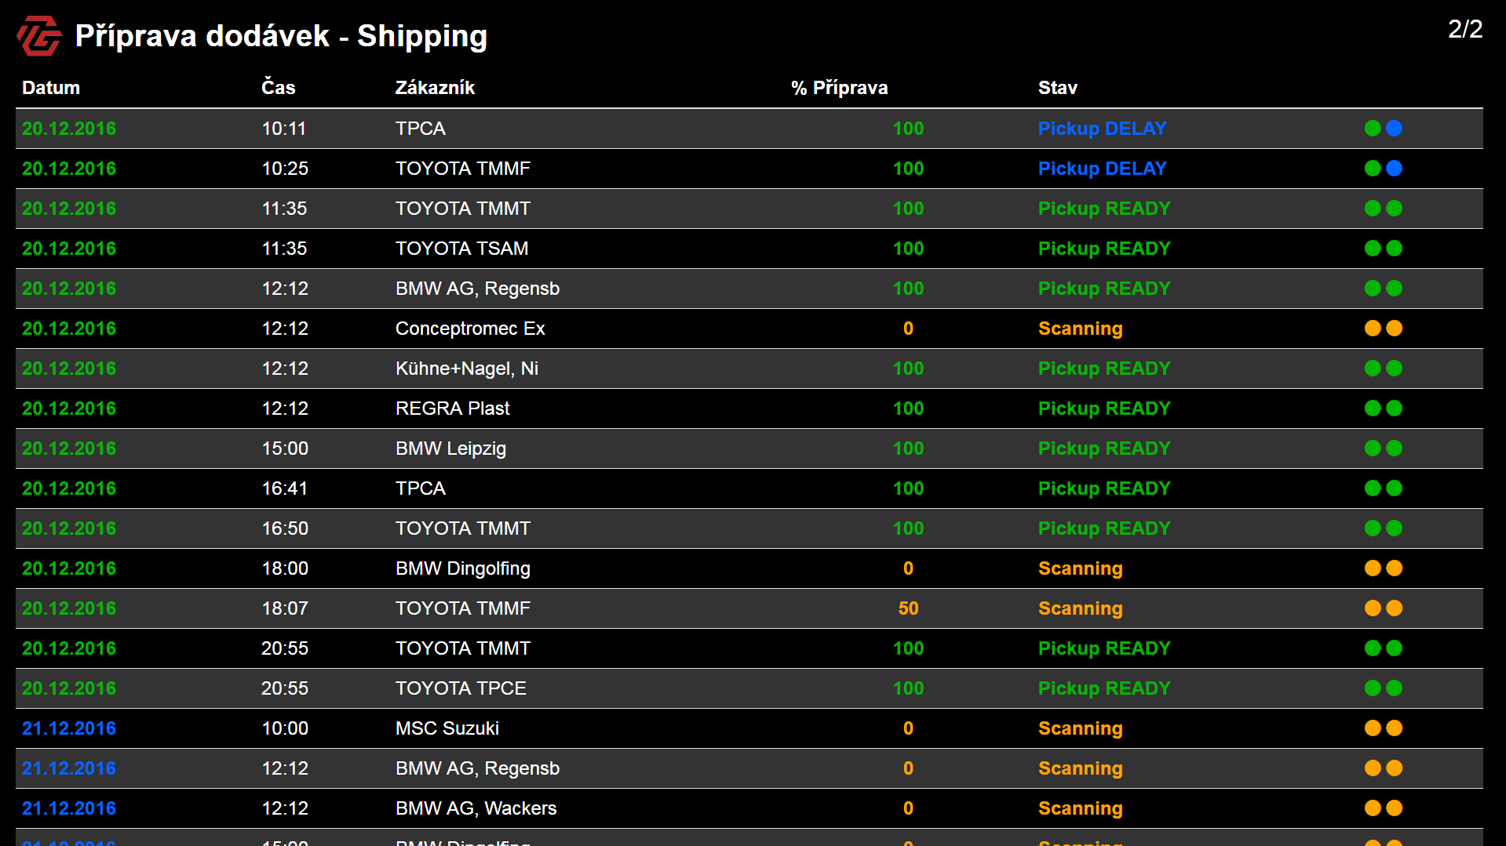Click the orange status dots for MSC Suzuki
This screenshot has height=846, width=1506.
click(x=1384, y=728)
